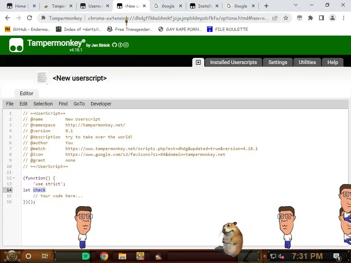351x263 pixels.
Task: Click the 7:31 PM clock
Action: pyautogui.click(x=307, y=256)
